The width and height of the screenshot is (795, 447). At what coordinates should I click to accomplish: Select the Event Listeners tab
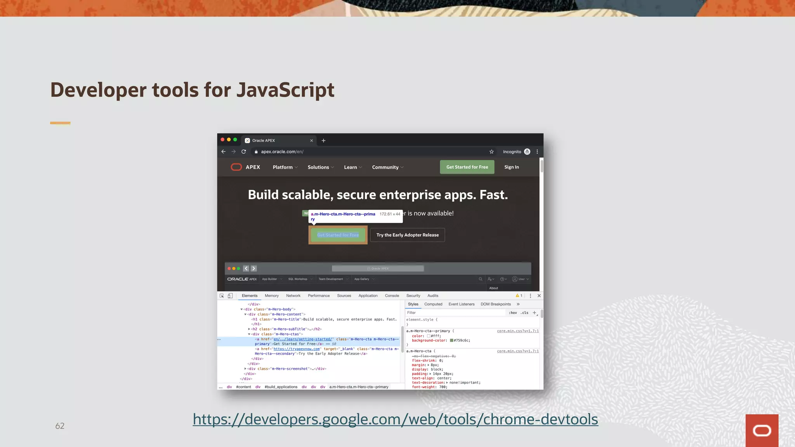coord(462,304)
